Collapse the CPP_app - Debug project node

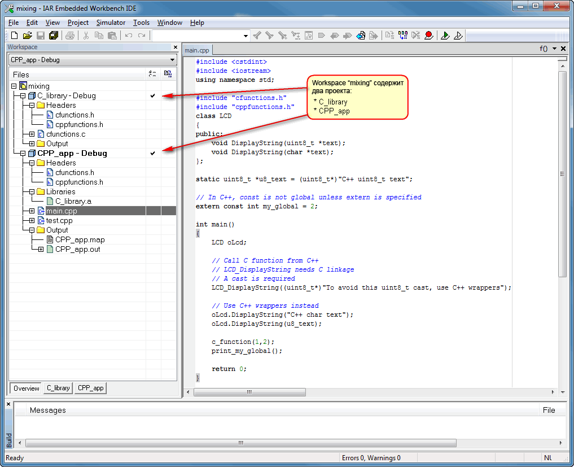(x=23, y=153)
